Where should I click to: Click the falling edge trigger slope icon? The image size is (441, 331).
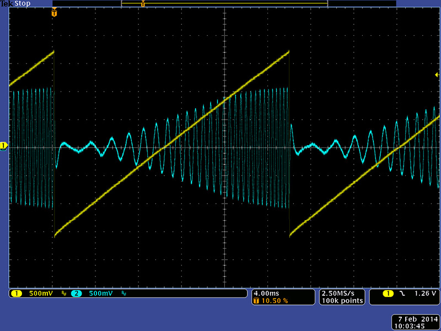coord(402,293)
